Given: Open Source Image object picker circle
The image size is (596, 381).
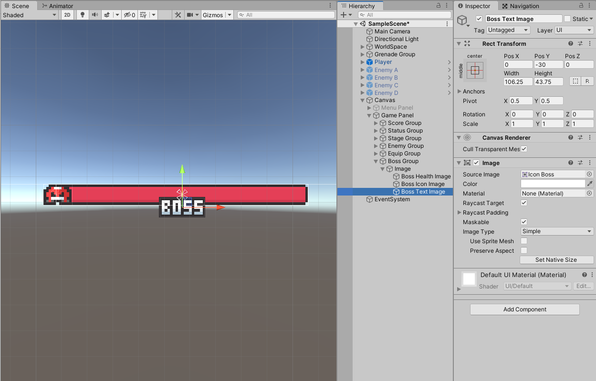Looking at the screenshot, I should point(589,175).
